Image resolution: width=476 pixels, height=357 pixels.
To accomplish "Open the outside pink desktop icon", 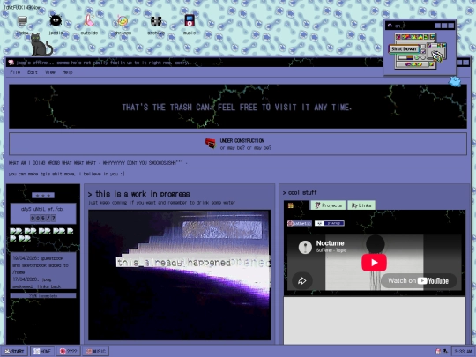I will [89, 20].
